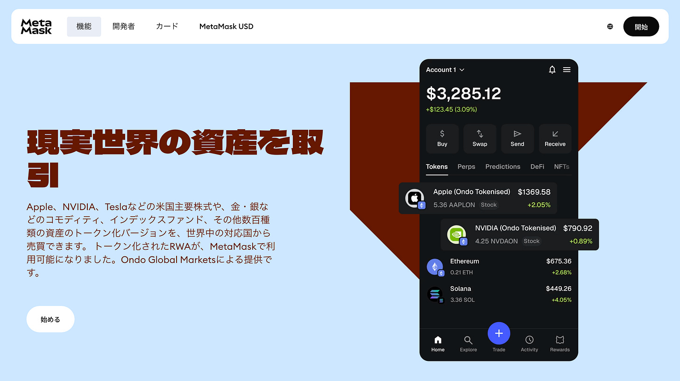This screenshot has height=381, width=680.
Task: Click the NVIDIA token logo
Action: (457, 235)
